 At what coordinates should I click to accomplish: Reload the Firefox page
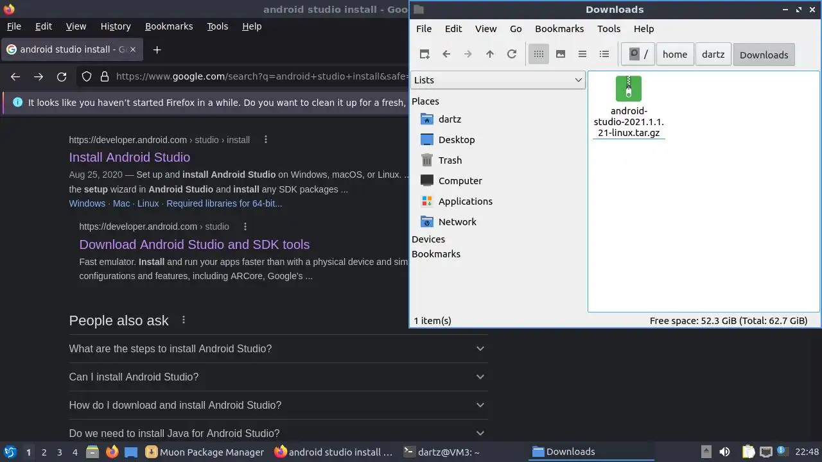[x=62, y=77]
